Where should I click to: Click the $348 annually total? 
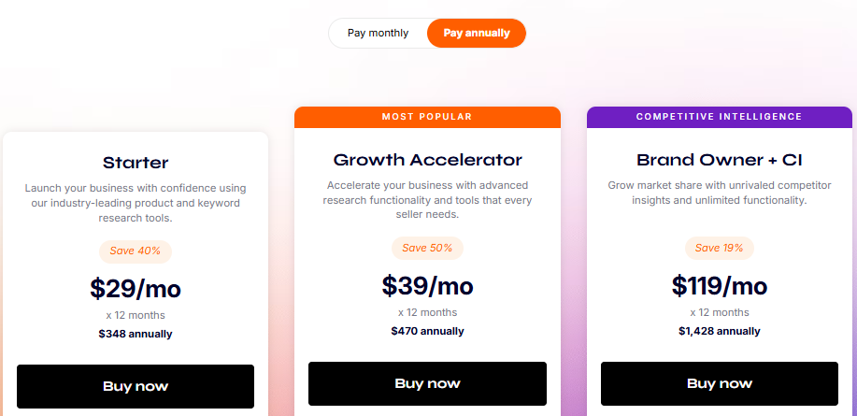click(x=136, y=334)
